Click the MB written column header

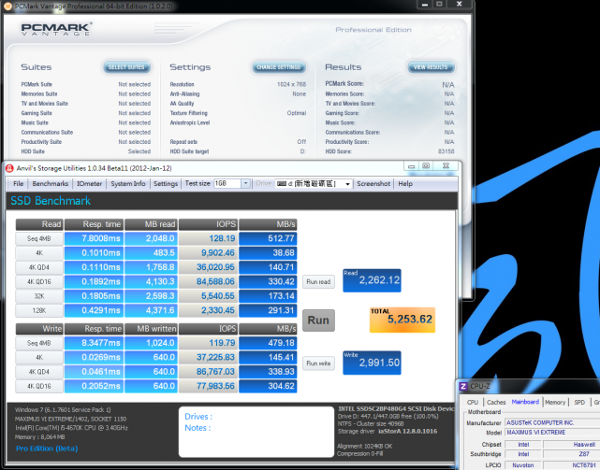point(151,329)
